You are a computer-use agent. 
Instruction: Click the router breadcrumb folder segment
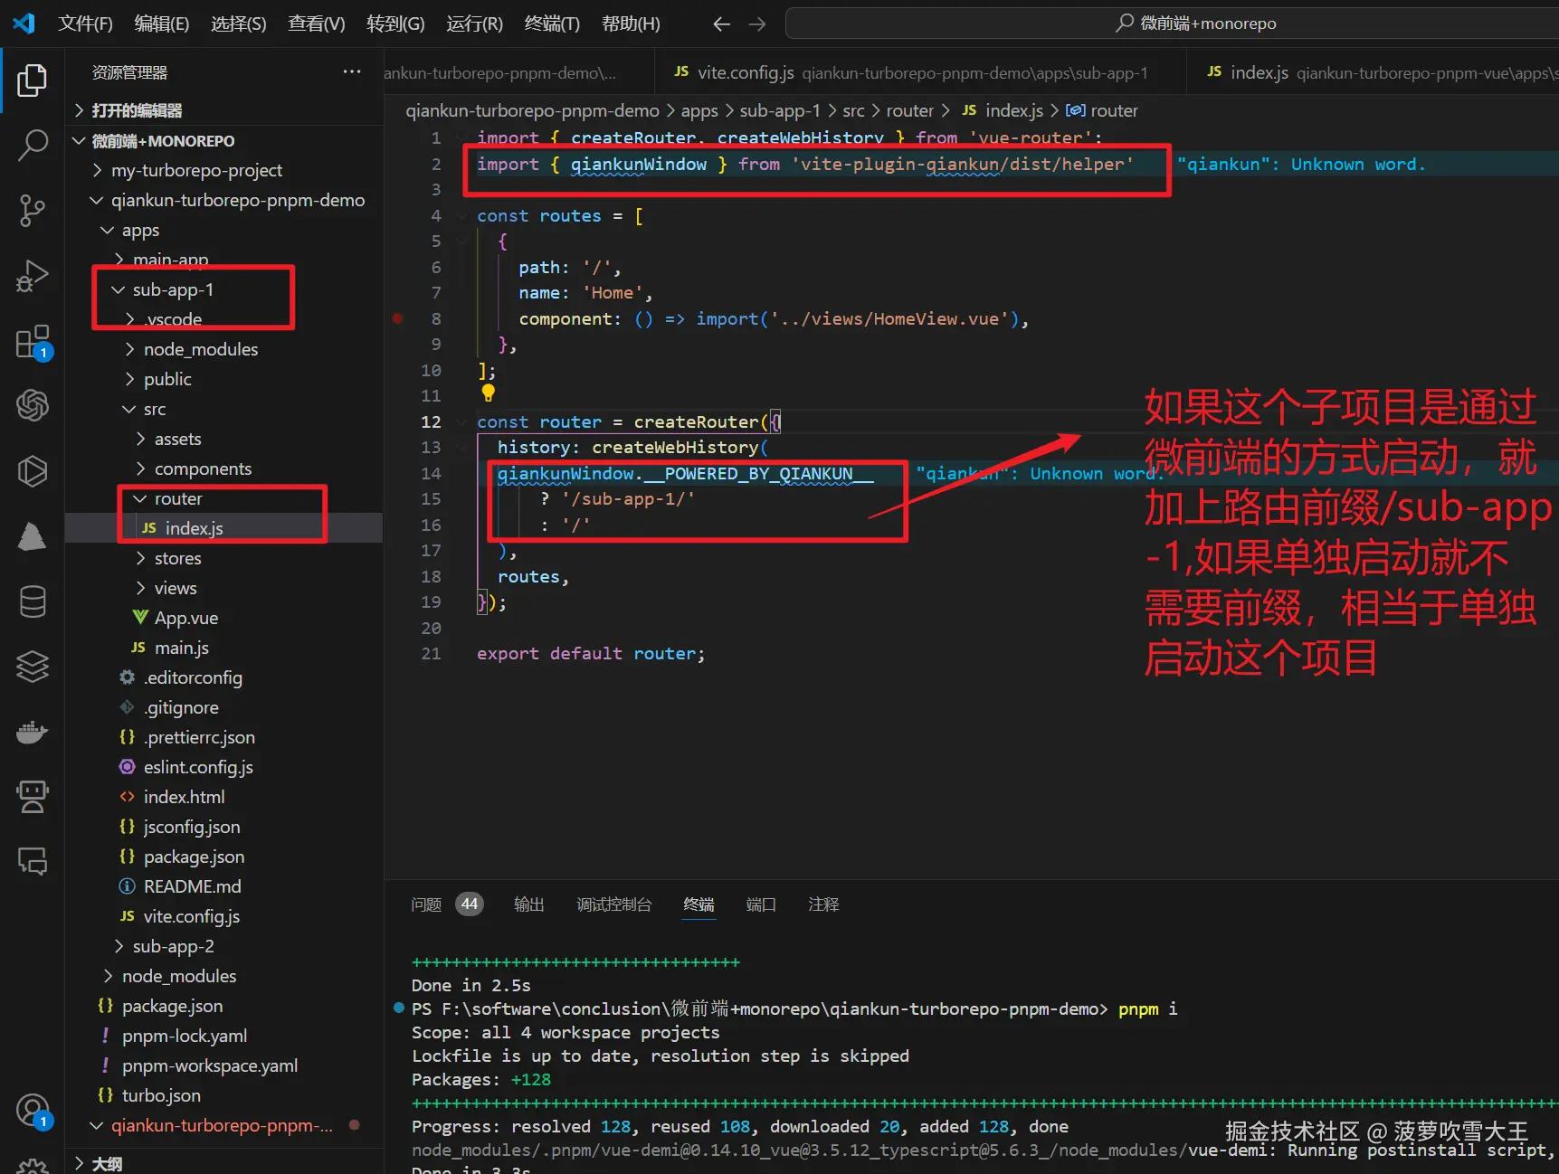pos(909,110)
